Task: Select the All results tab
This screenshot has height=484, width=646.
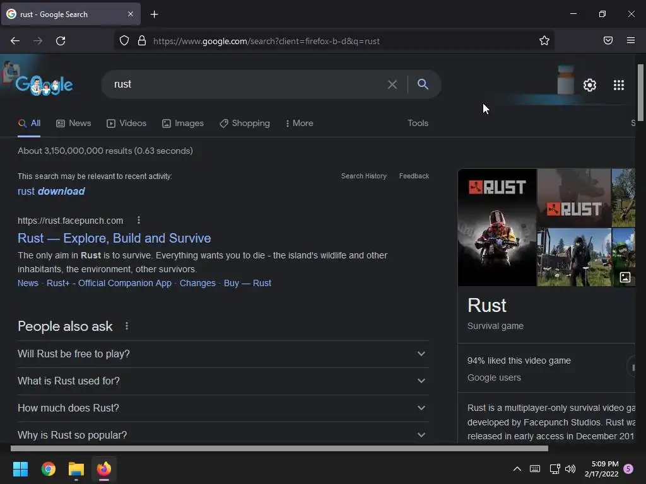Action: coord(29,123)
